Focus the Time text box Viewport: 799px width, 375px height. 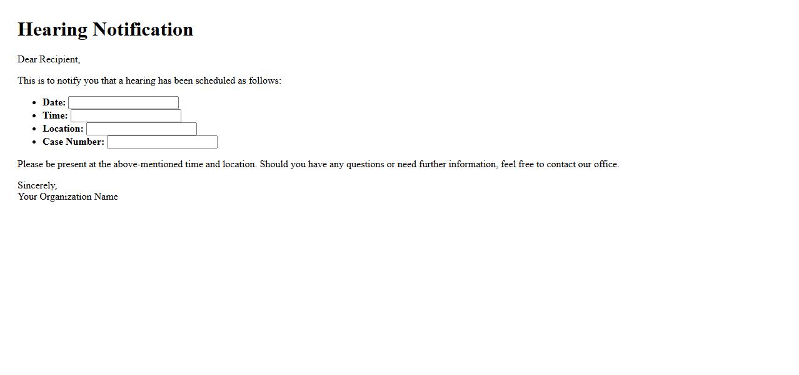(x=126, y=115)
